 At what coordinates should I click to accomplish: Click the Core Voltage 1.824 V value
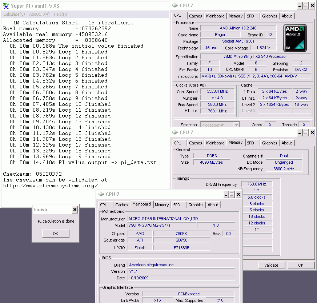263,48
